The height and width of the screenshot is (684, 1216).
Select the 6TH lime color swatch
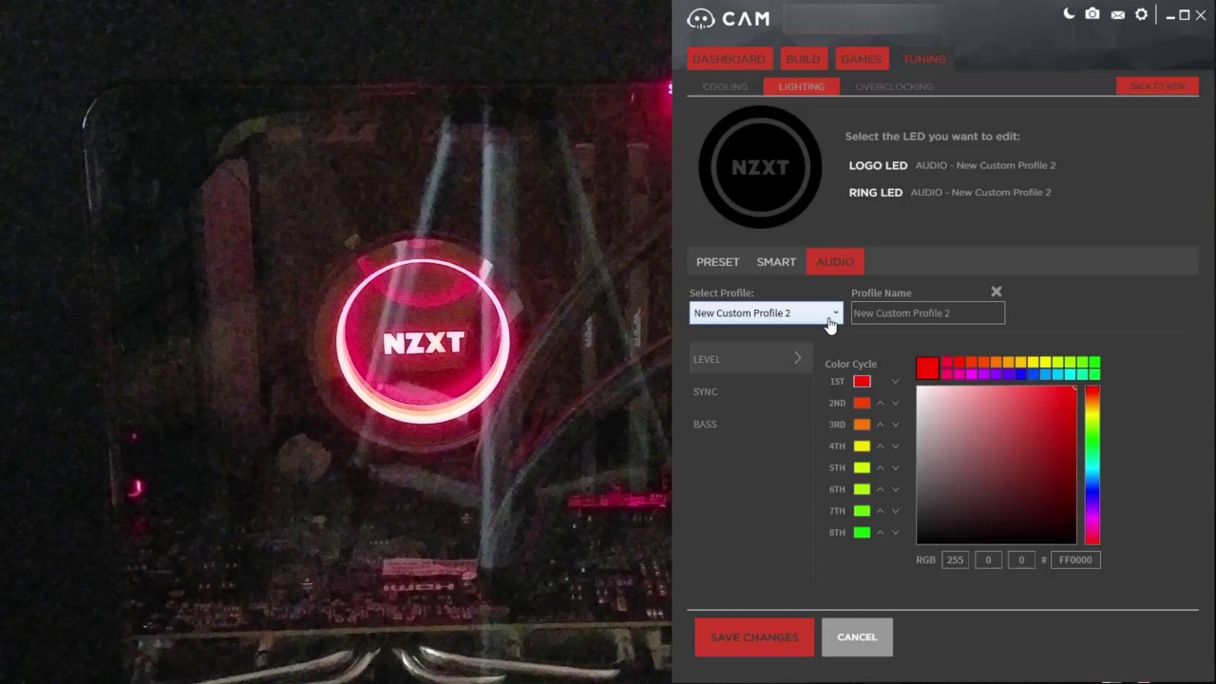(x=862, y=489)
